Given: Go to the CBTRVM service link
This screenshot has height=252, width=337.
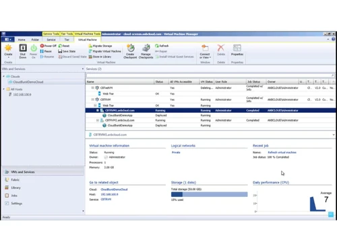Looking at the screenshot, I should [106, 200].
